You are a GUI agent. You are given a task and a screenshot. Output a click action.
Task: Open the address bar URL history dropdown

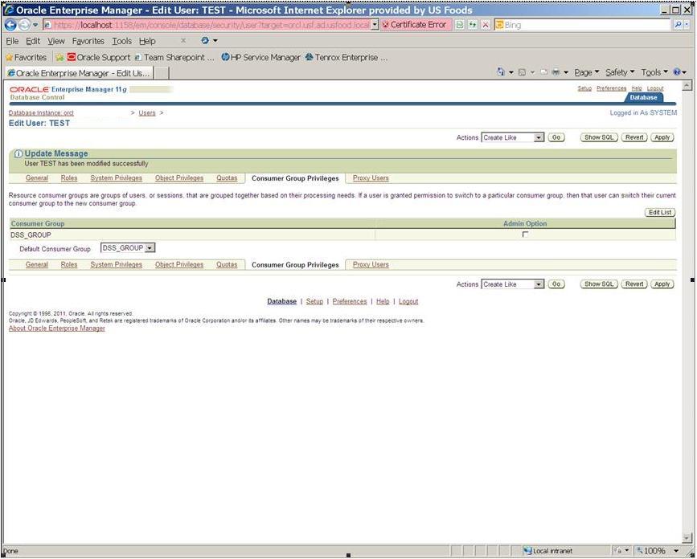(x=375, y=25)
